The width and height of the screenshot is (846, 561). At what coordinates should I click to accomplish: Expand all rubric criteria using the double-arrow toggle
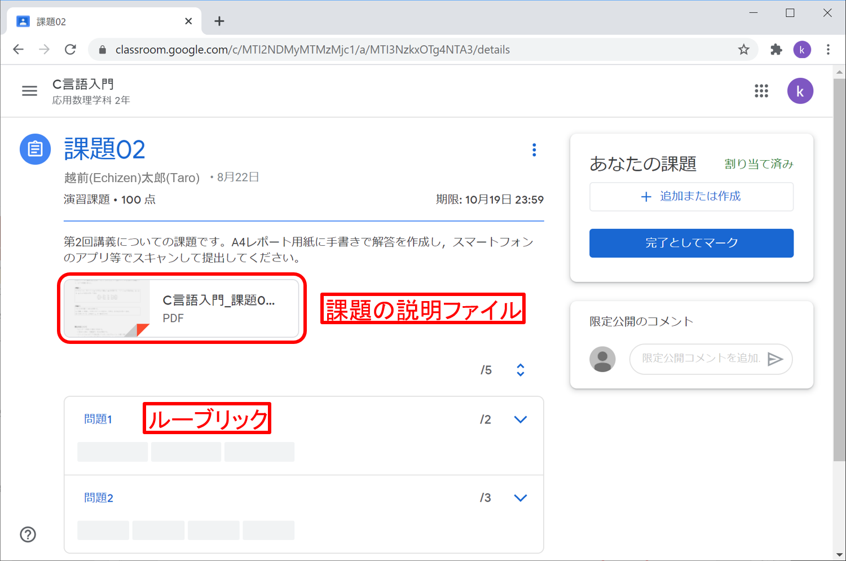(x=520, y=370)
